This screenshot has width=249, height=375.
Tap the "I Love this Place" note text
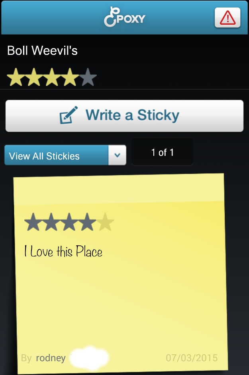(x=63, y=252)
